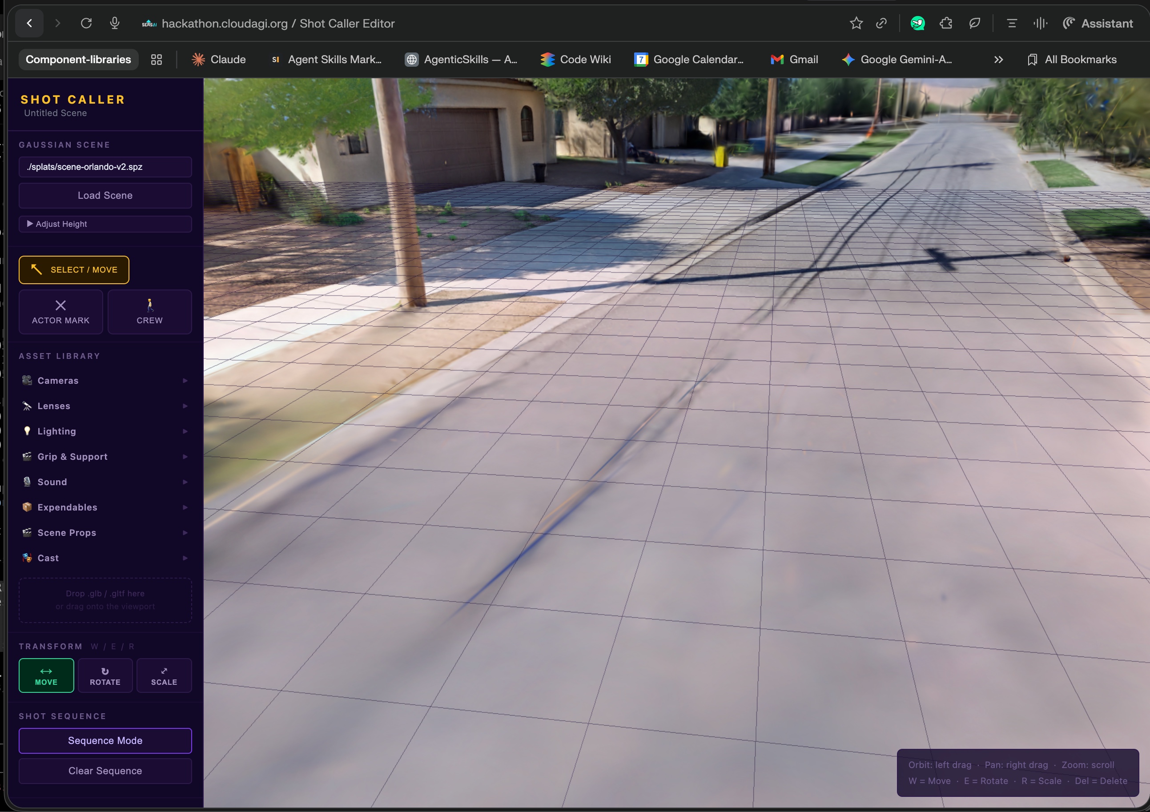Click the Sequence Mode button
1150x812 pixels.
(x=105, y=740)
